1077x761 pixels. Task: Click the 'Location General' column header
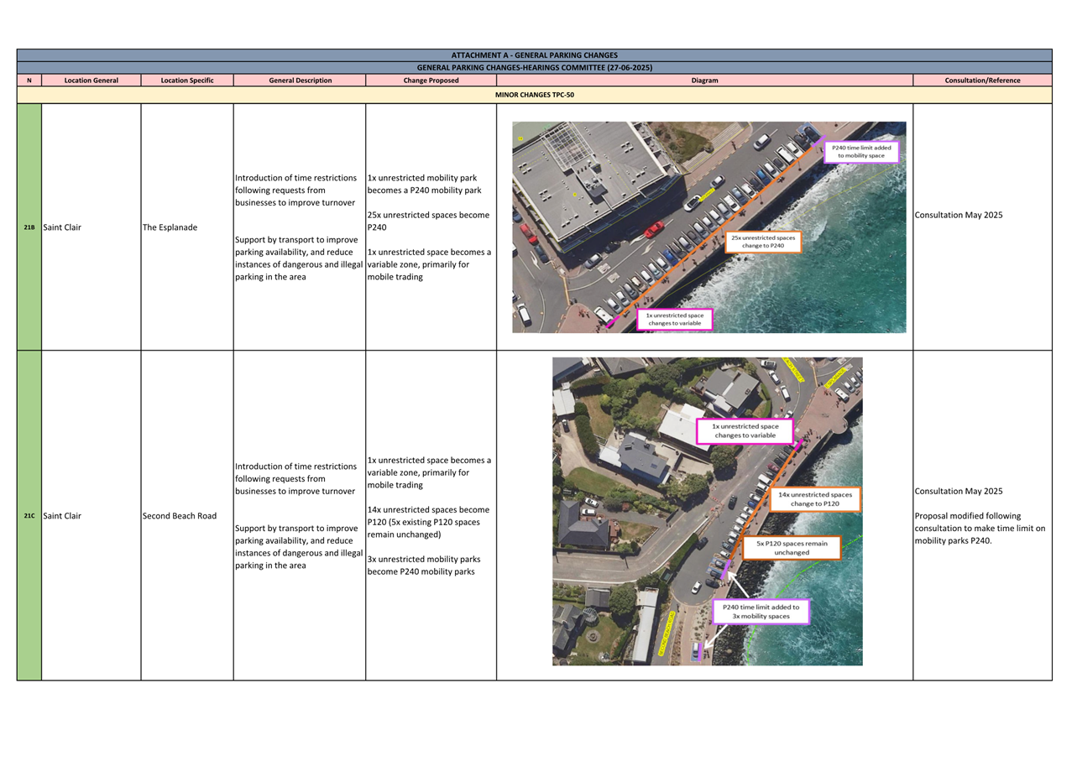click(91, 81)
